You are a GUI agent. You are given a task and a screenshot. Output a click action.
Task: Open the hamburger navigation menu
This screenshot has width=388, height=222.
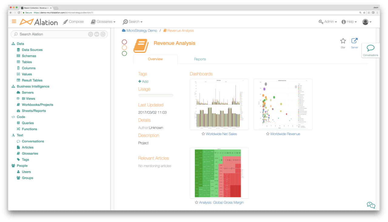coord(14,21)
